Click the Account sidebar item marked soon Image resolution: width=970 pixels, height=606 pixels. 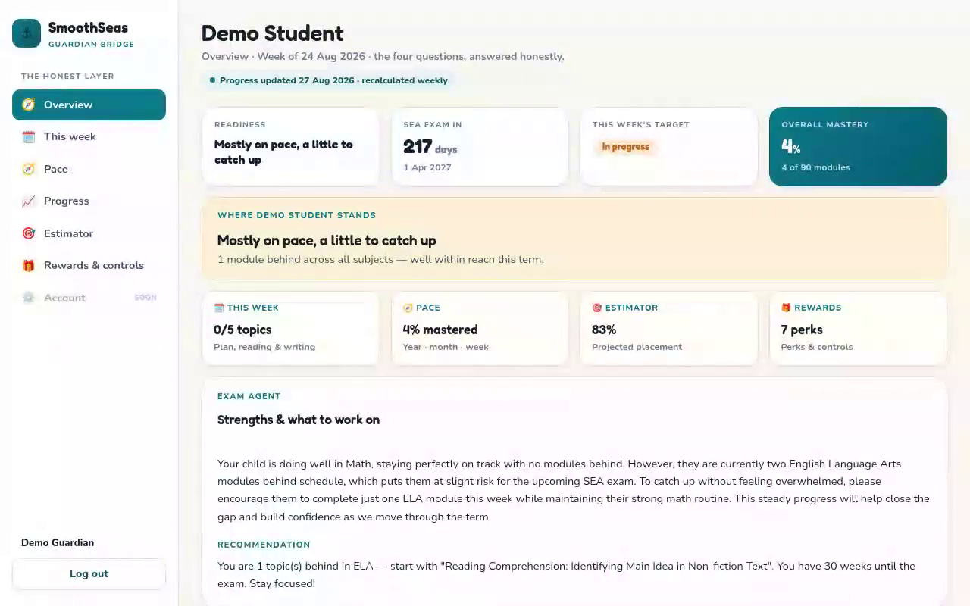coord(89,298)
